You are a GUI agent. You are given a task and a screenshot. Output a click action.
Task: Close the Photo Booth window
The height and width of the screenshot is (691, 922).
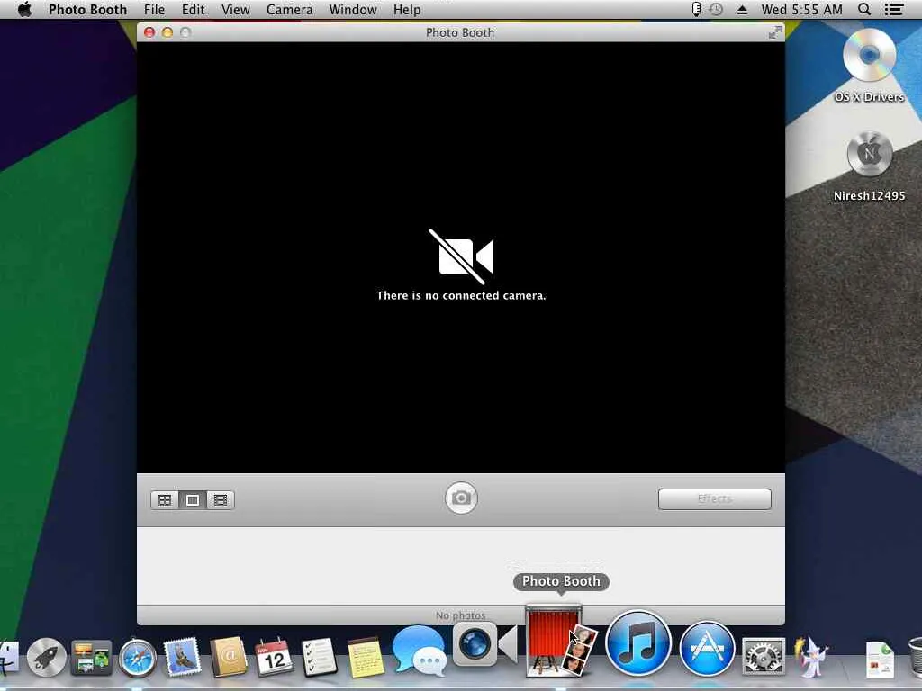coord(149,32)
